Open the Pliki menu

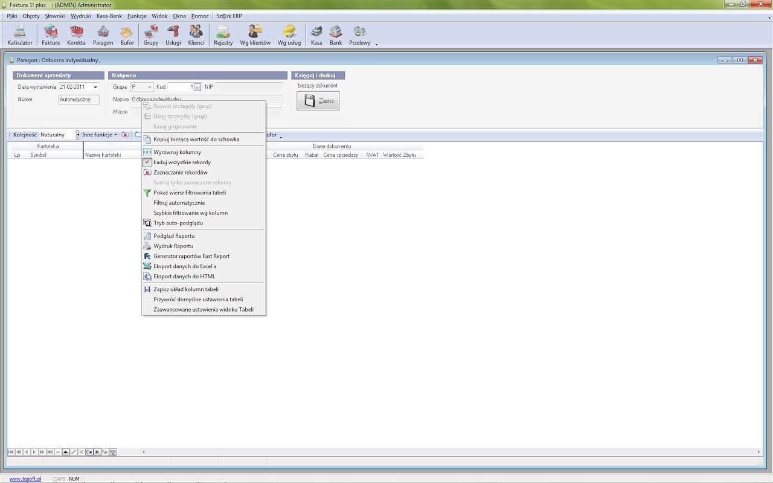[x=12, y=16]
